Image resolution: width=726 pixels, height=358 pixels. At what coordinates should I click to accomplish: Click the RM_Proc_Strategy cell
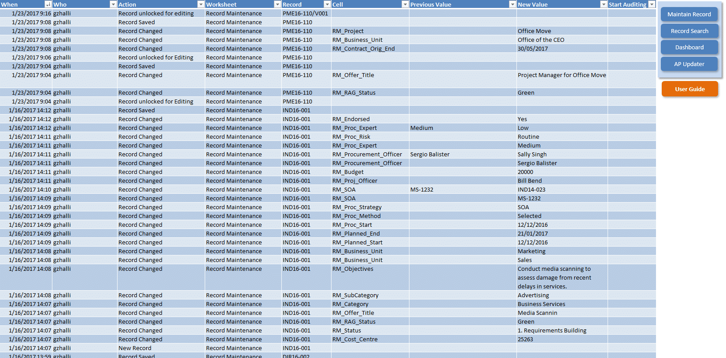370,207
